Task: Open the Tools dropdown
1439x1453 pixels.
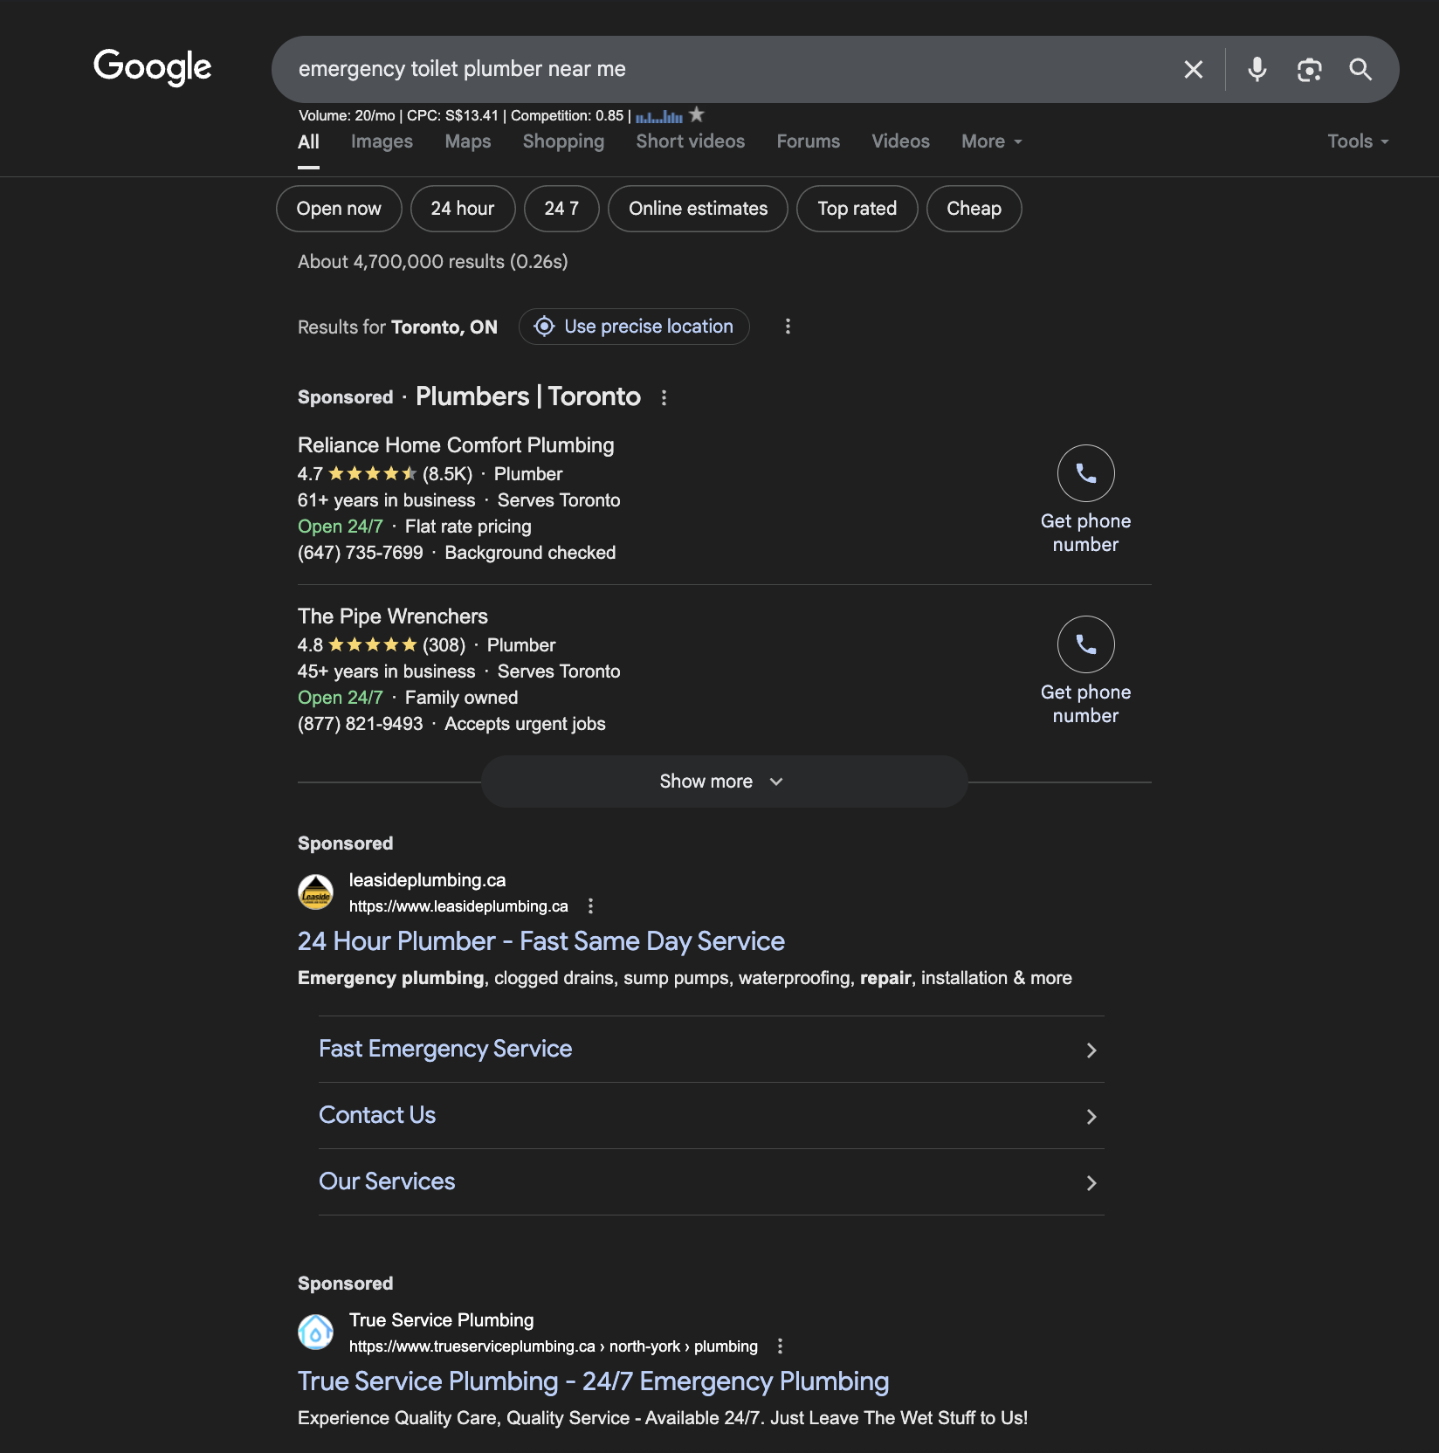Action: [x=1358, y=141]
